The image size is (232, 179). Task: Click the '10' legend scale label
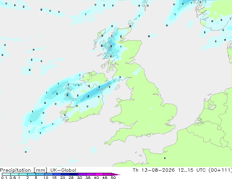[46, 178]
